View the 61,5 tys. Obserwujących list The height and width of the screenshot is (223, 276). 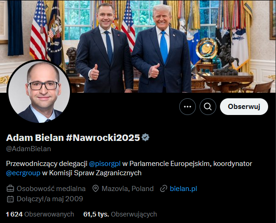(x=120, y=214)
